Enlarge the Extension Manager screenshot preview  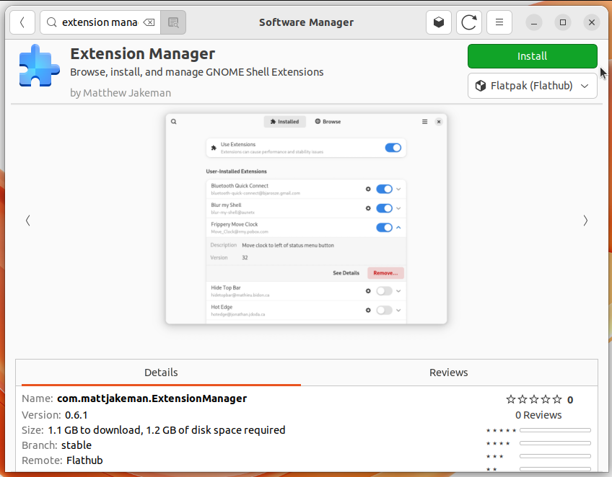coord(307,218)
